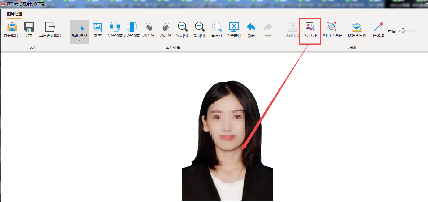Click the 容值 tolerance slider handle

pos(403,31)
